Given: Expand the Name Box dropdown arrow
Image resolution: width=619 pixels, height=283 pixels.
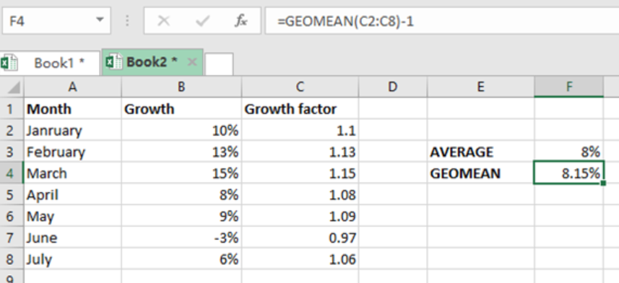Looking at the screenshot, I should pos(100,19).
